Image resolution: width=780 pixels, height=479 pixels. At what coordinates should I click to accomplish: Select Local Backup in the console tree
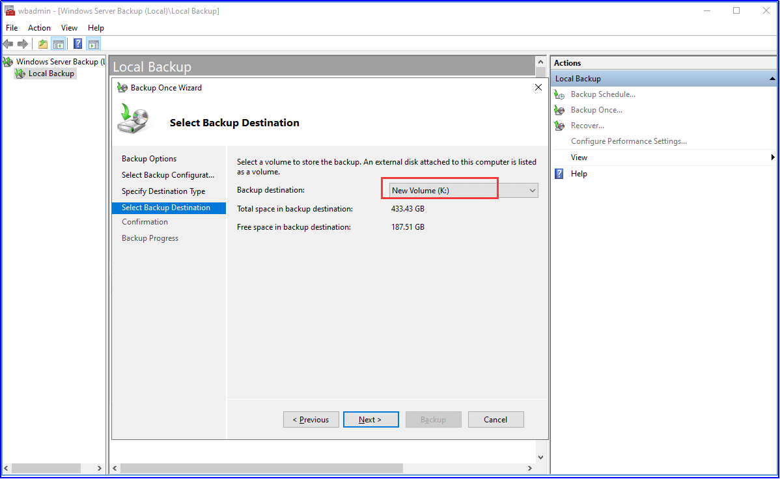(x=51, y=74)
